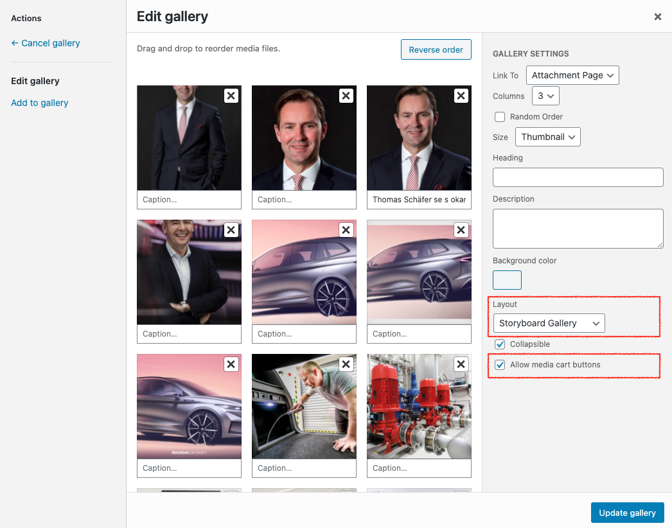
Task: Remove the Thomas Schäfer captioned image
Action: [x=461, y=96]
